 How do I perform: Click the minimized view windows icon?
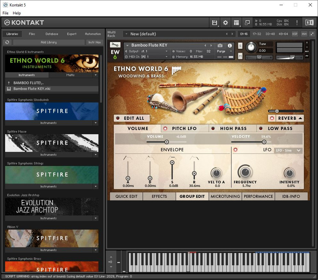click(247, 23)
